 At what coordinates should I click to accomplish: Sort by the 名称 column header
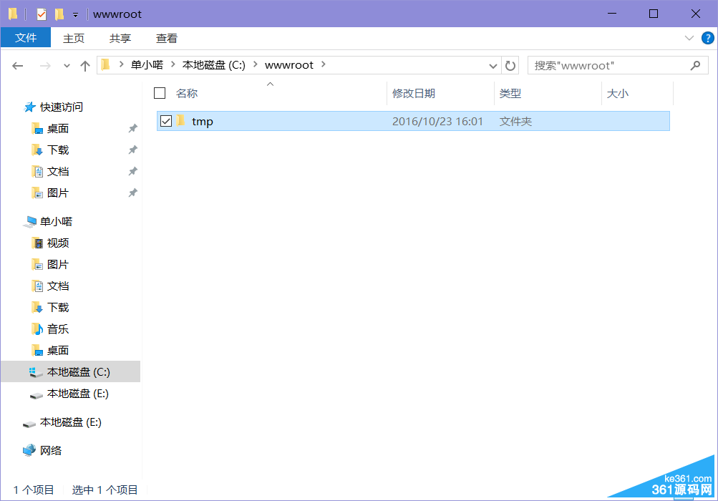tap(187, 94)
